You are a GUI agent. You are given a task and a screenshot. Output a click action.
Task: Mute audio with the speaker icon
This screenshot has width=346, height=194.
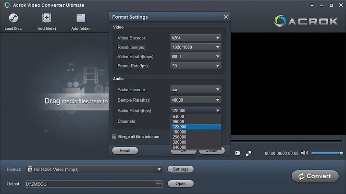(304, 153)
